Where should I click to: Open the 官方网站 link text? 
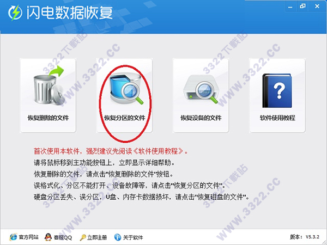click(28, 237)
